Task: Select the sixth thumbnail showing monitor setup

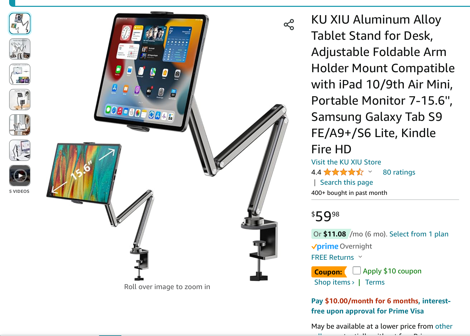Action: point(20,150)
